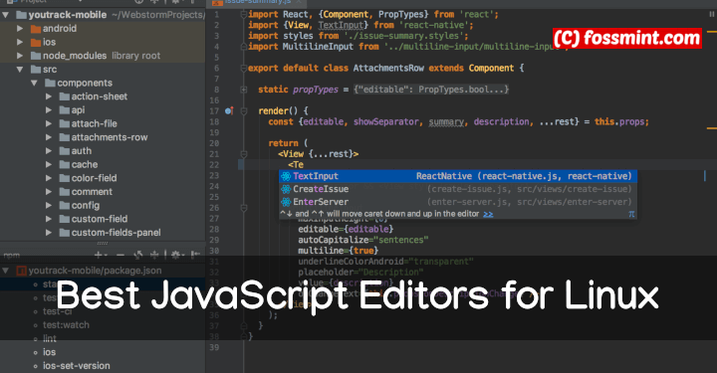Select the custom-fields-panel folder label

(117, 233)
